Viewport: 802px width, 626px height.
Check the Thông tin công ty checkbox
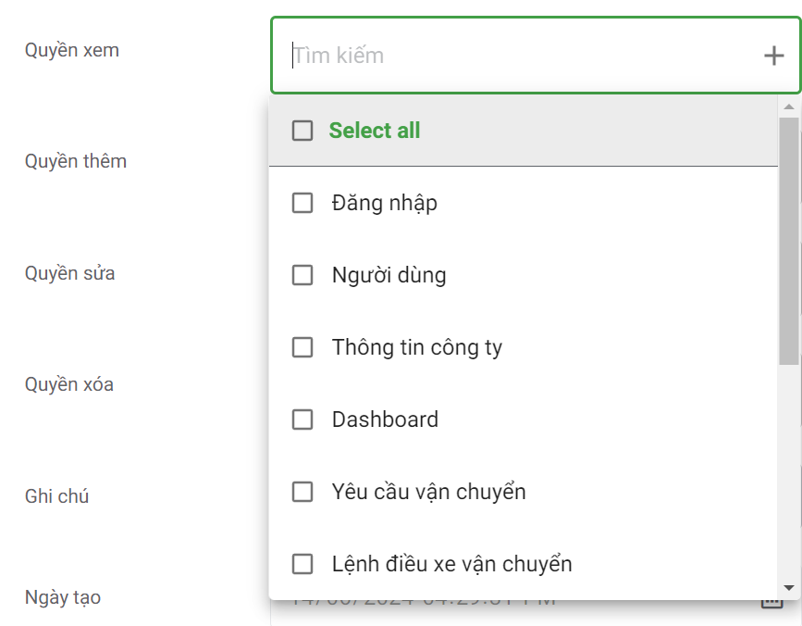tap(302, 347)
